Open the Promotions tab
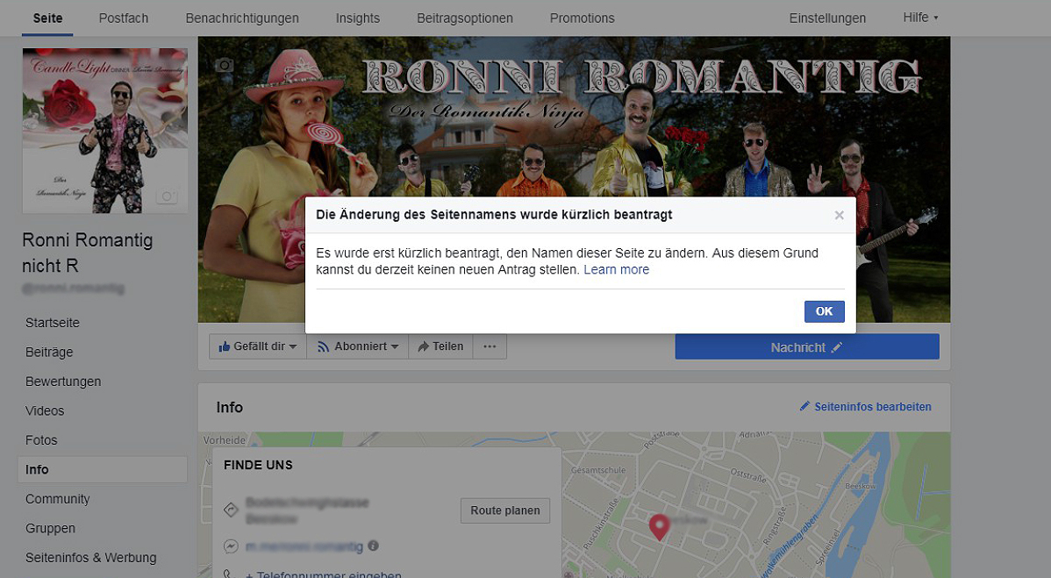This screenshot has height=578, width=1051. pos(582,18)
